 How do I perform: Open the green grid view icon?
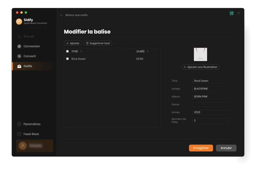232,13
